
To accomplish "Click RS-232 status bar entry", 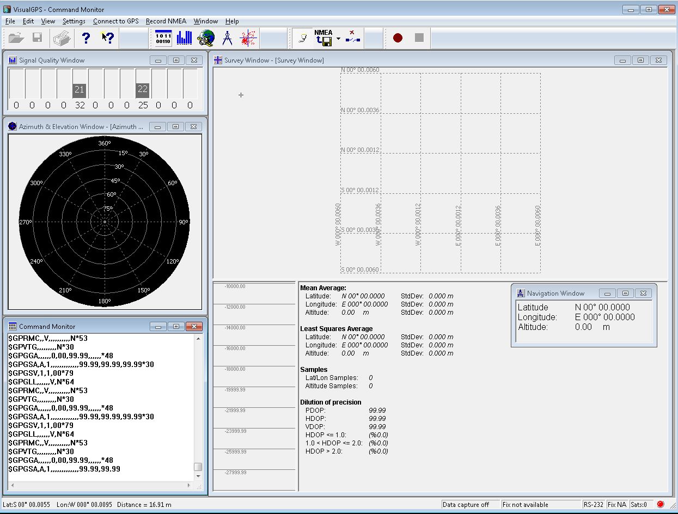I will tap(594, 505).
